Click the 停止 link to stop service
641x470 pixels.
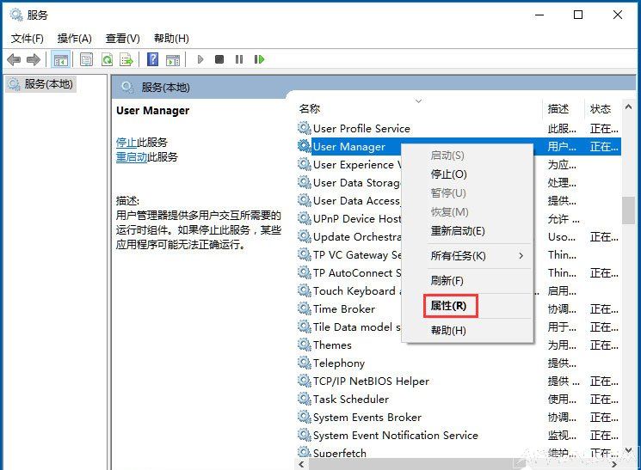126,143
